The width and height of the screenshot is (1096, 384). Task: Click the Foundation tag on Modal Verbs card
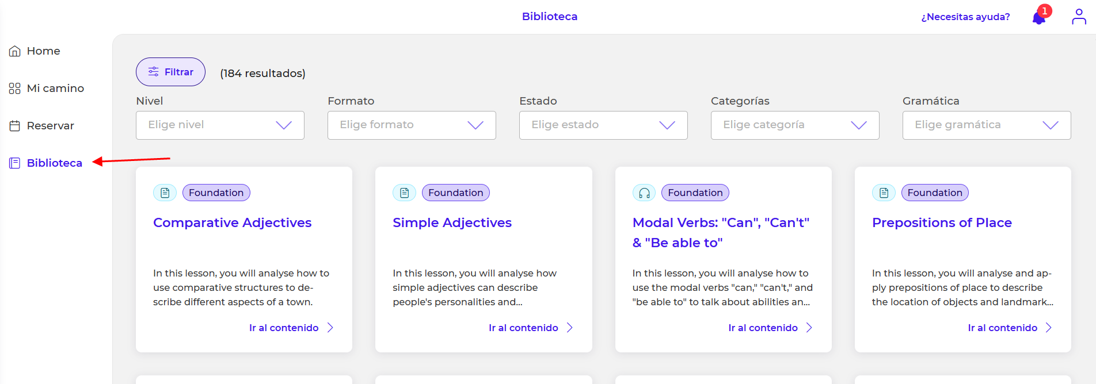coord(695,193)
